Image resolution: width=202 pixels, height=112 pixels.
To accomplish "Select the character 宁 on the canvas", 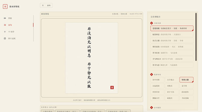I will (x=89, y=69).
